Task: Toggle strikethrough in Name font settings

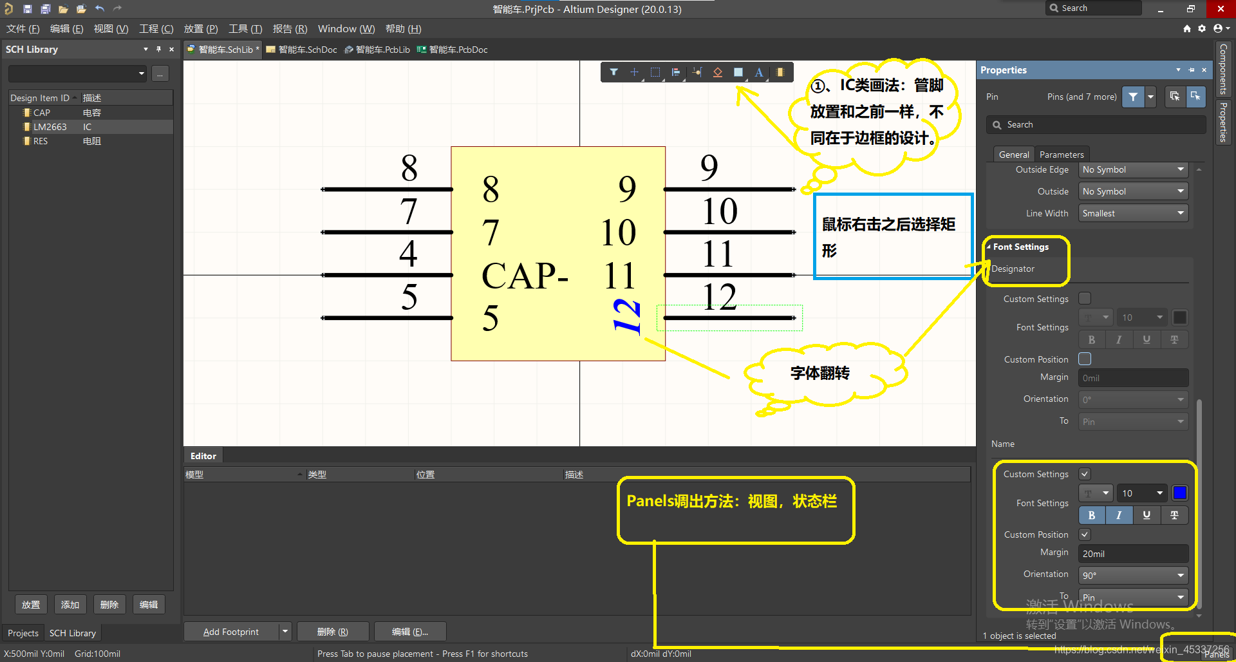Action: [1174, 515]
